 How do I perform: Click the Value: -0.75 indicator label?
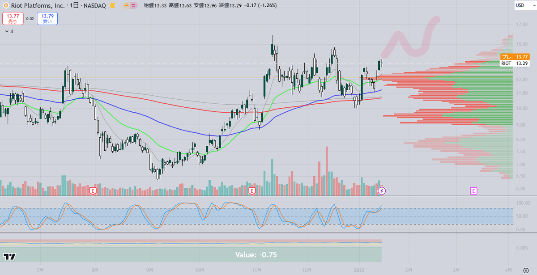tap(256, 255)
